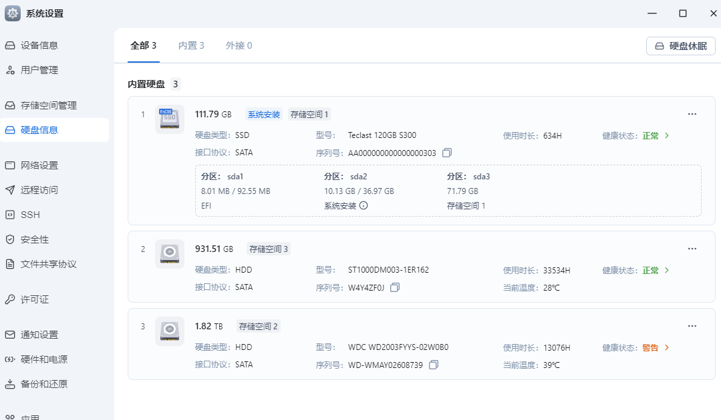Image resolution: width=721 pixels, height=420 pixels.
Task: Click the SSD drive thumbnail of disk 1
Action: pyautogui.click(x=170, y=119)
